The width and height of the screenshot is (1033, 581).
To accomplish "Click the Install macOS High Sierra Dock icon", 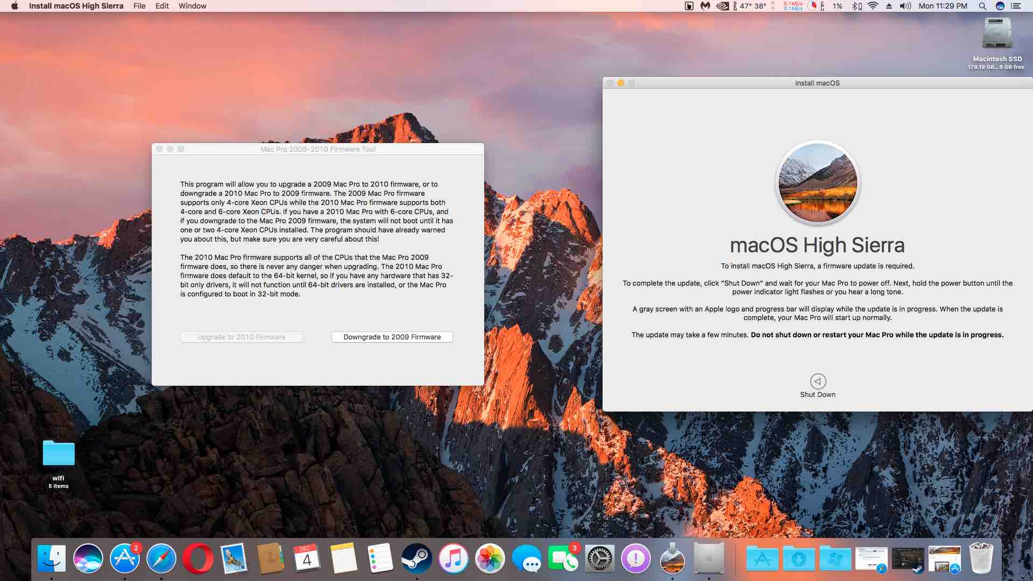I will [673, 558].
